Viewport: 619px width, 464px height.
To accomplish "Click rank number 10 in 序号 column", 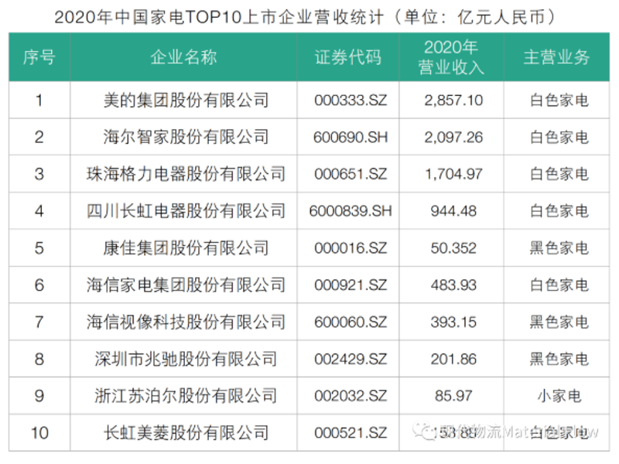I will [x=39, y=433].
